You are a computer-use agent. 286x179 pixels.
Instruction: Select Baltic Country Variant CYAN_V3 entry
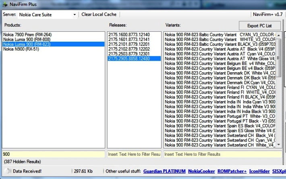pyautogui.click(x=220, y=35)
